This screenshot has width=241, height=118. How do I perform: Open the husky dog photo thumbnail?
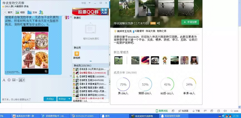(x=127, y=8)
